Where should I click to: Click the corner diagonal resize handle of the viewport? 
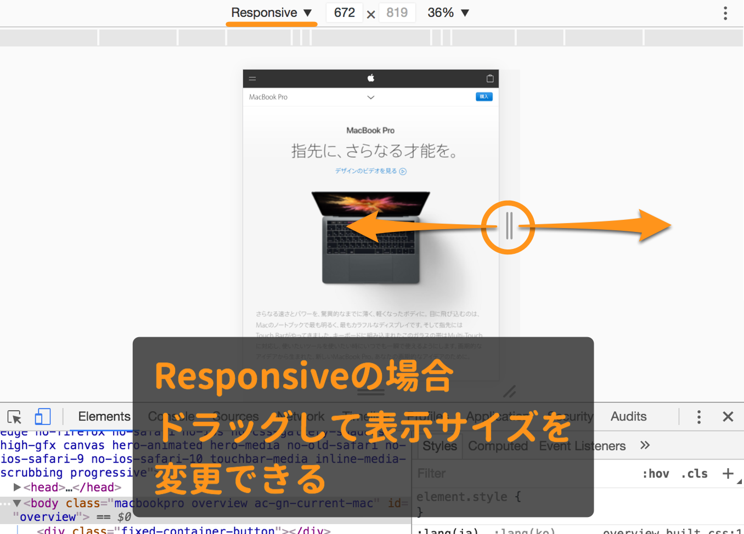click(x=510, y=391)
